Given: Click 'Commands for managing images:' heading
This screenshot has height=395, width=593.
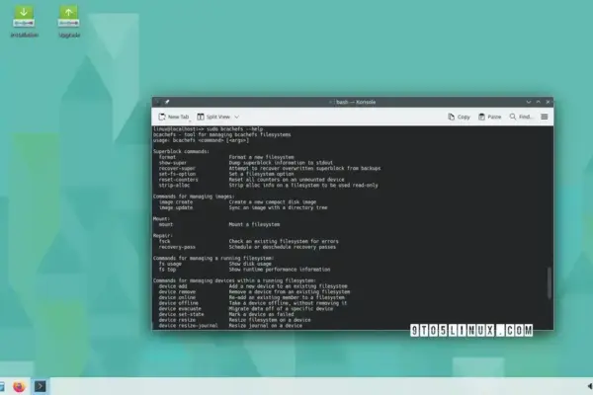Looking at the screenshot, I should pos(194,197).
